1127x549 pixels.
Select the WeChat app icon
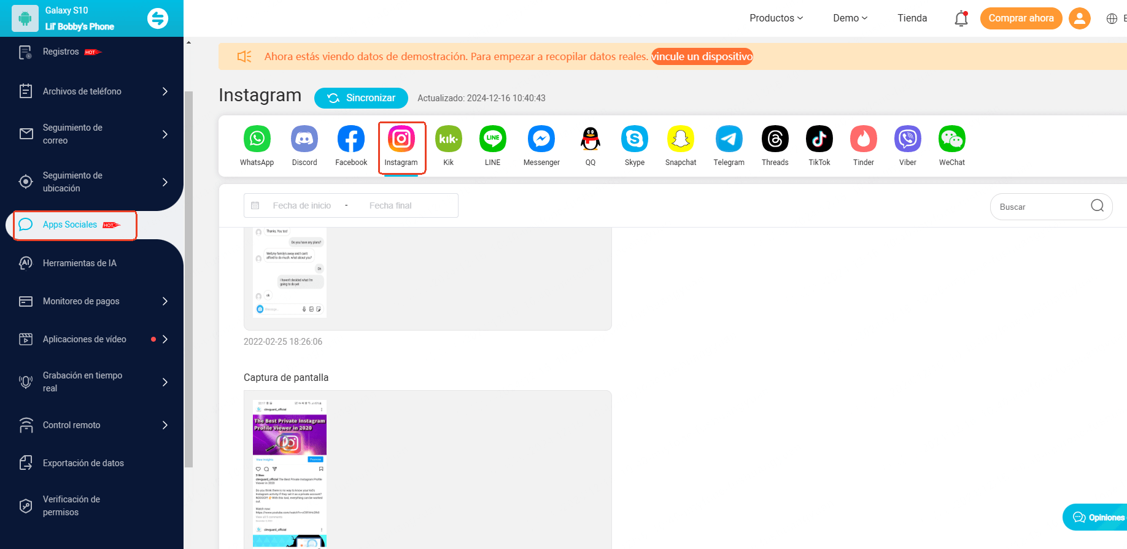pyautogui.click(x=952, y=139)
